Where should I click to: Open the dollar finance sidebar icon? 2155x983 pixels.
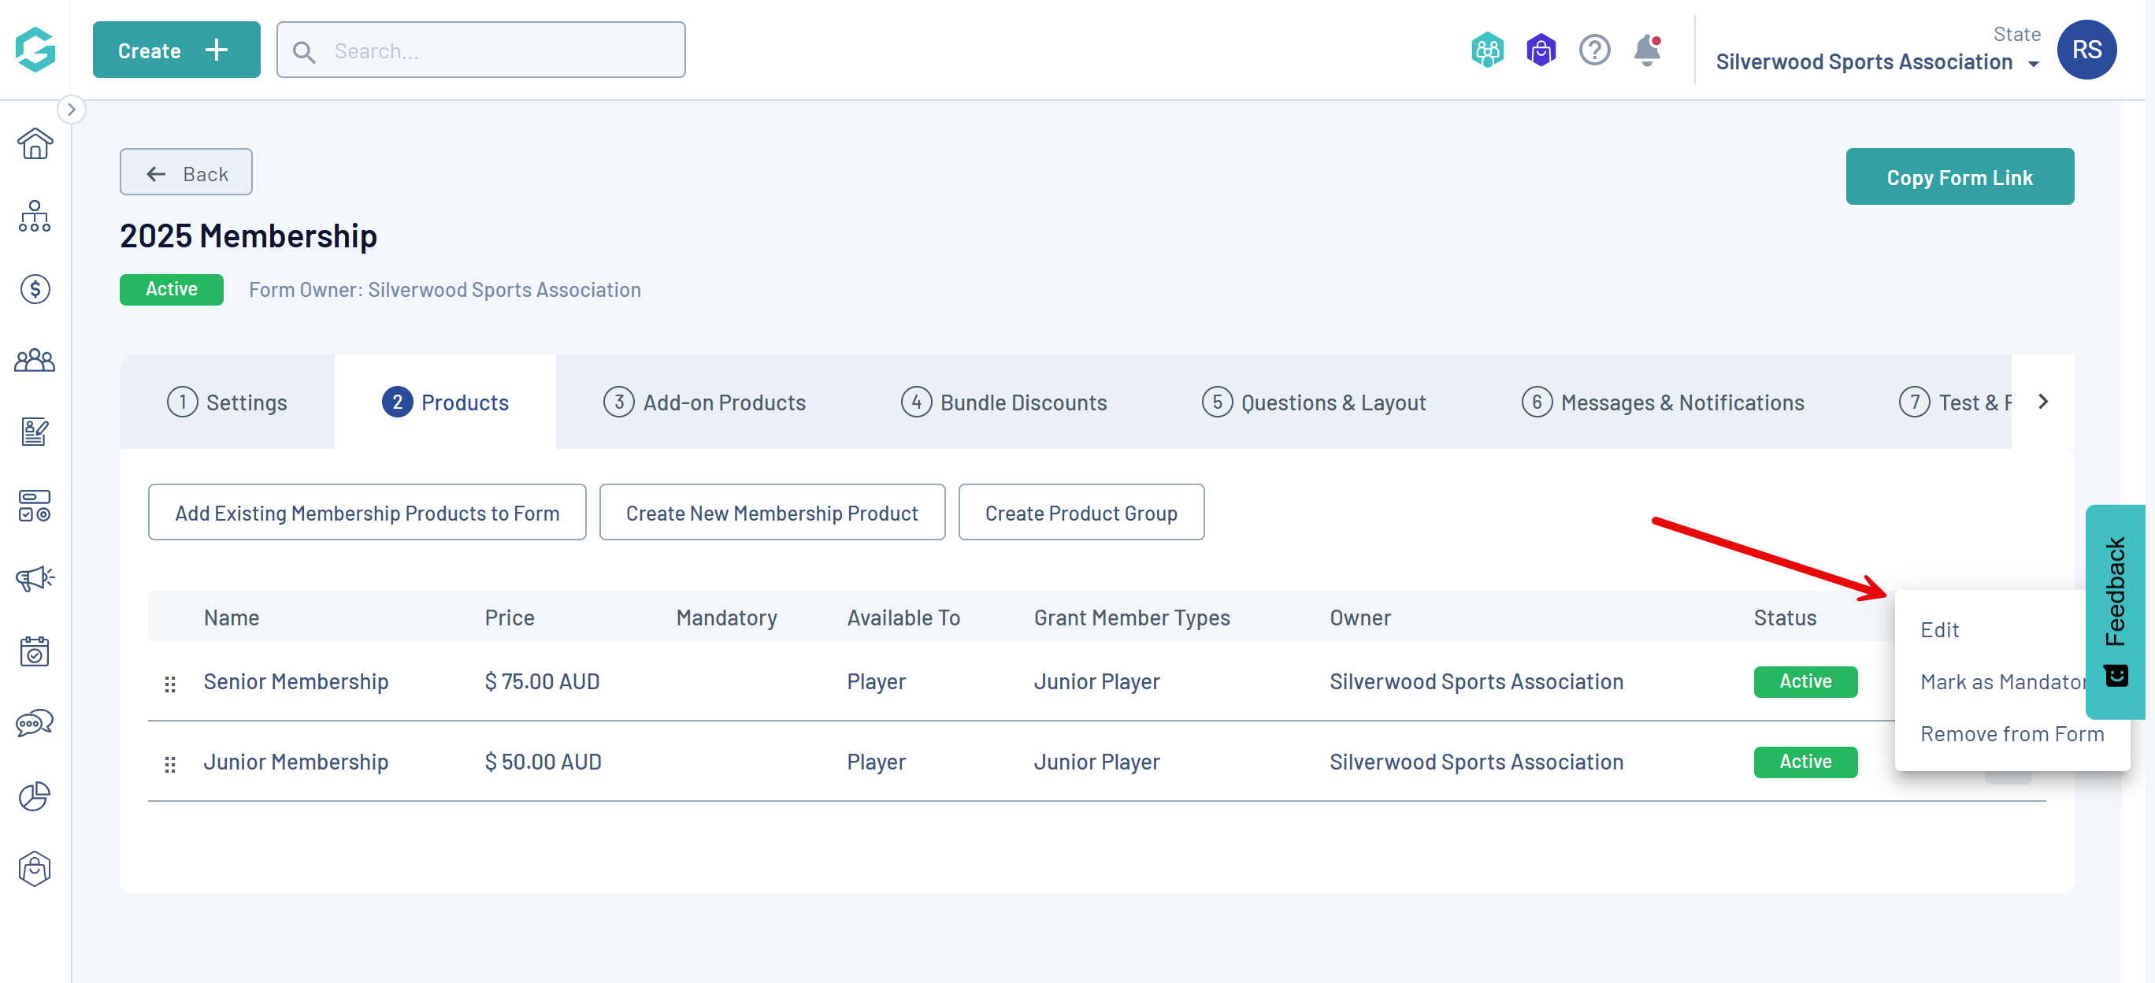[x=35, y=289]
